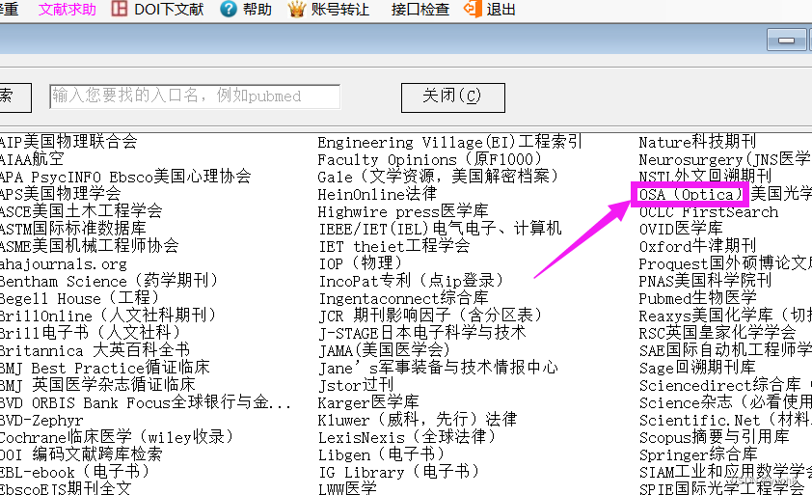Select Engineering Village(EI)工程索引

click(x=450, y=142)
